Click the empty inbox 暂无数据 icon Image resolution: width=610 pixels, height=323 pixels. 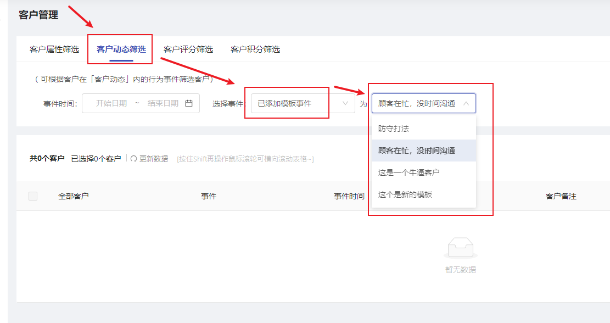tap(460, 248)
